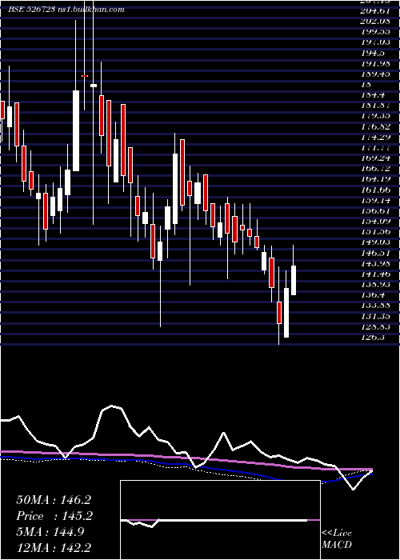This screenshot has height=560, width=400.
Task: Click the 146.51 price axis label
Action: pyautogui.click(x=374, y=253)
